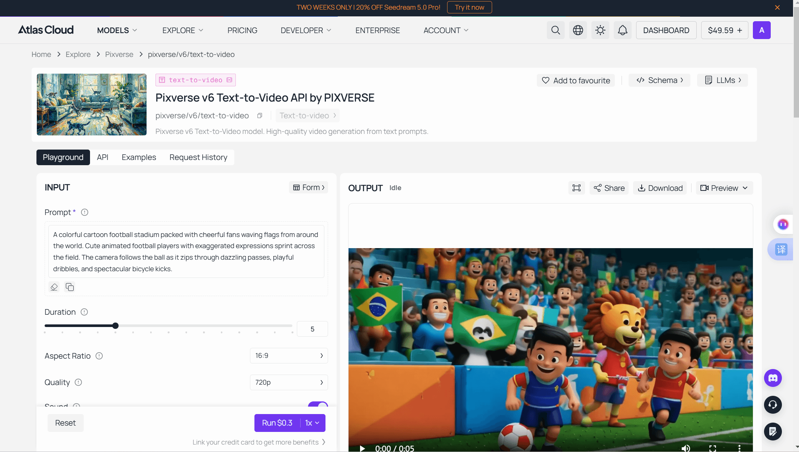799x452 pixels.
Task: Copy prompt text icon
Action: pos(70,287)
